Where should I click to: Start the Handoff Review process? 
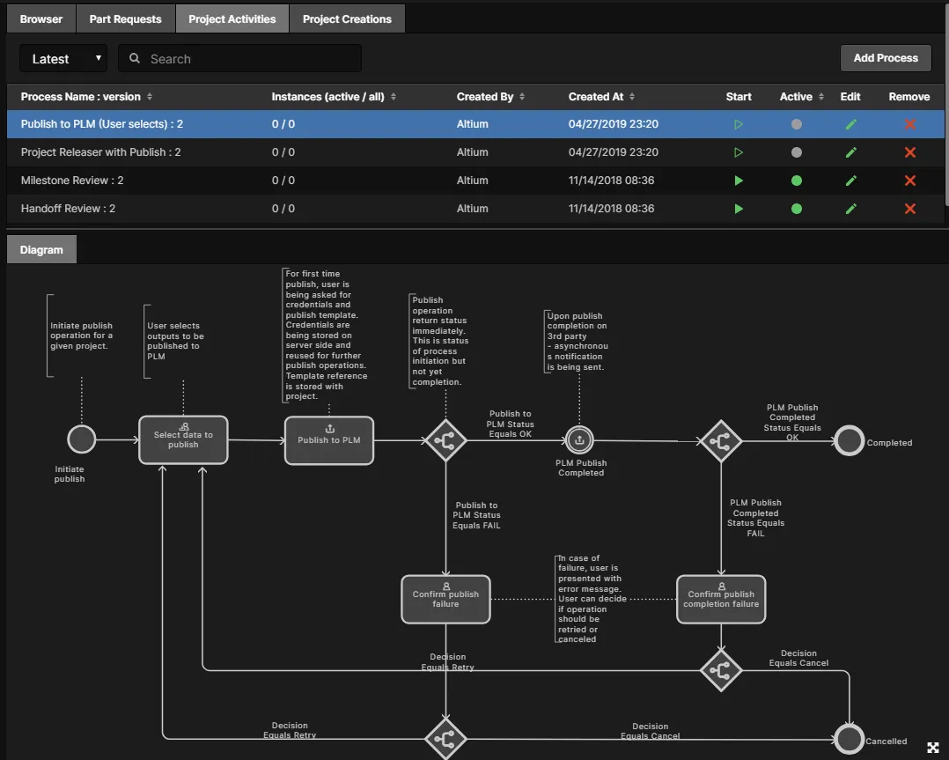click(x=739, y=209)
